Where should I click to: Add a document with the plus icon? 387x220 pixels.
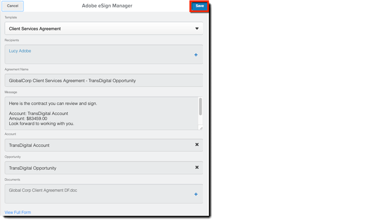click(196, 194)
